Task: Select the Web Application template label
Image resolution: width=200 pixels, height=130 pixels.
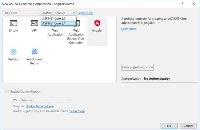Action: point(55,32)
